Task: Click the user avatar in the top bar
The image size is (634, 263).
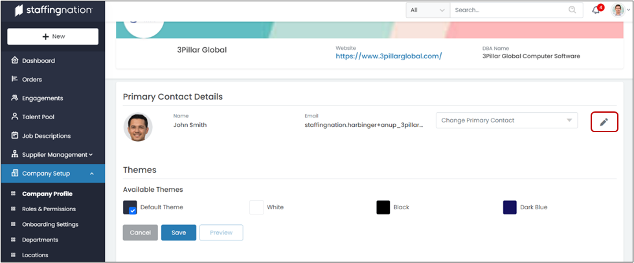Action: tap(618, 10)
